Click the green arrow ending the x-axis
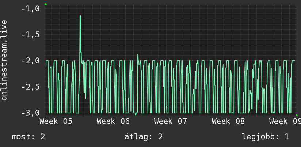Image resolution: width=301 pixels, height=147 pixels. click(297, 115)
